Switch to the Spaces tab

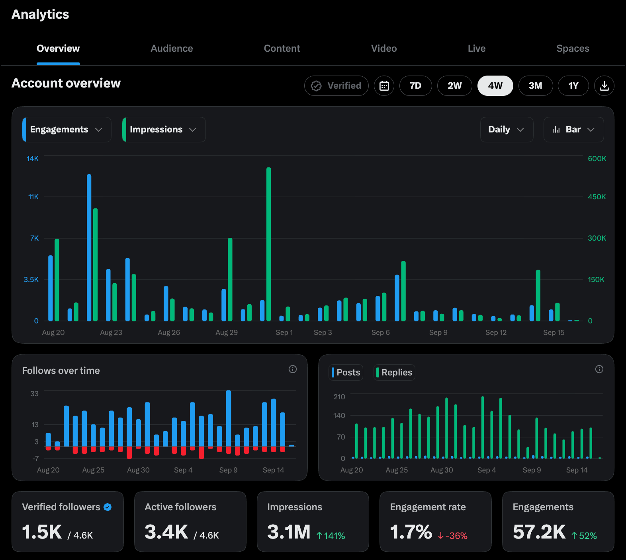pyautogui.click(x=573, y=49)
